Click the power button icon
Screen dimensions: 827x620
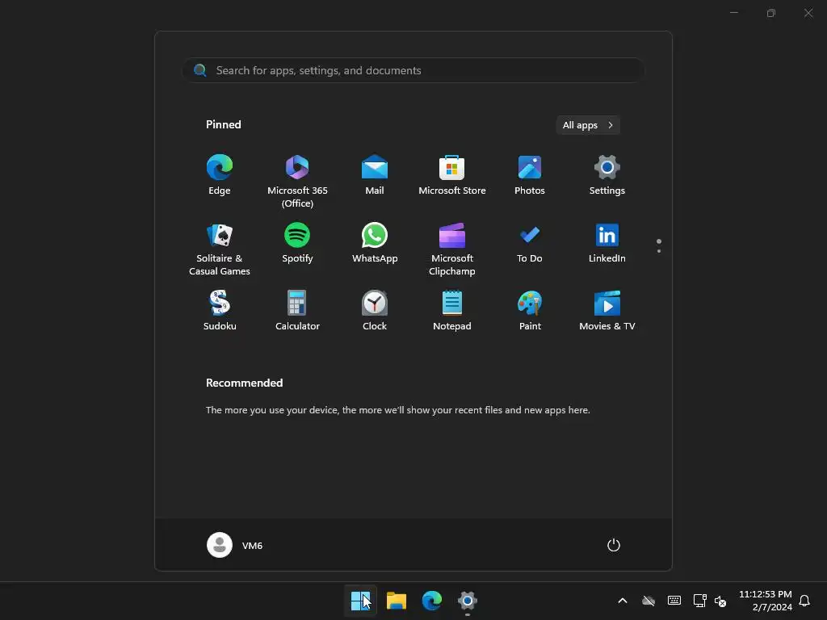pyautogui.click(x=614, y=545)
